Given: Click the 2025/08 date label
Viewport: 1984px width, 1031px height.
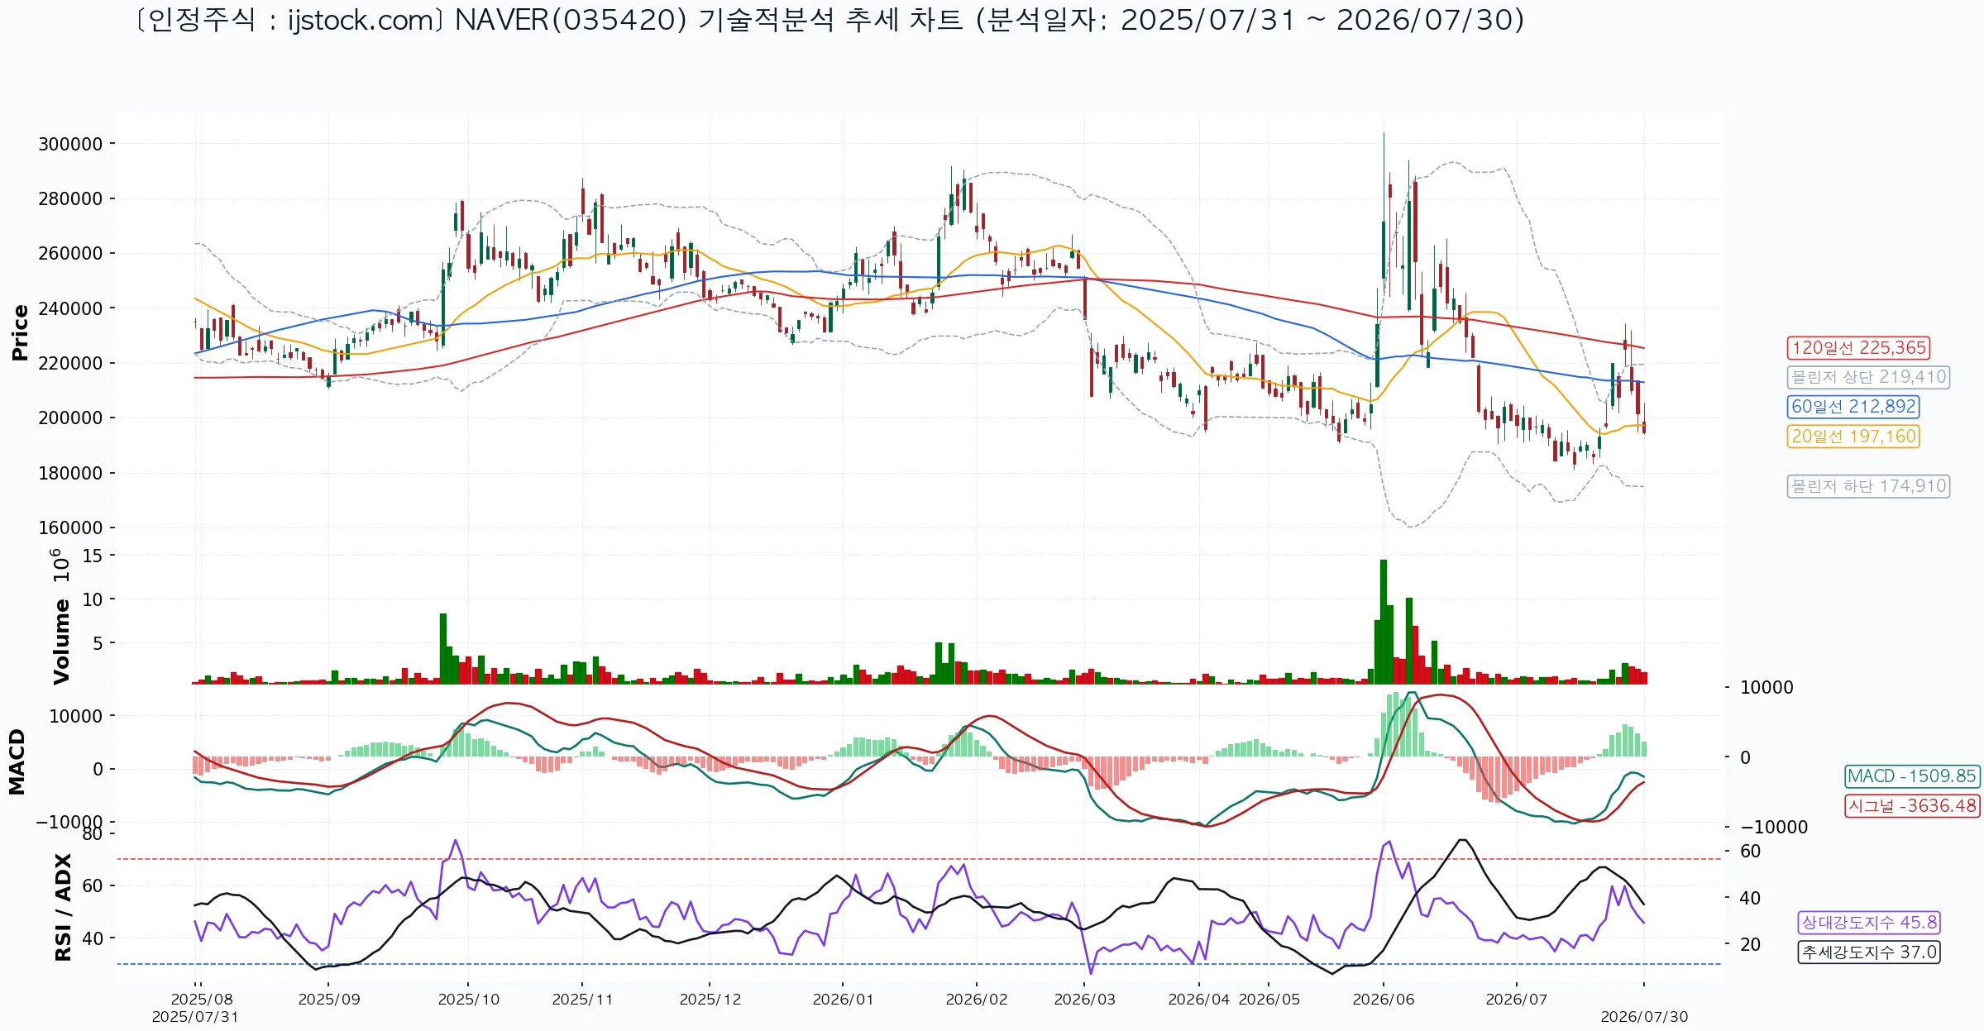Looking at the screenshot, I should pyautogui.click(x=202, y=999).
